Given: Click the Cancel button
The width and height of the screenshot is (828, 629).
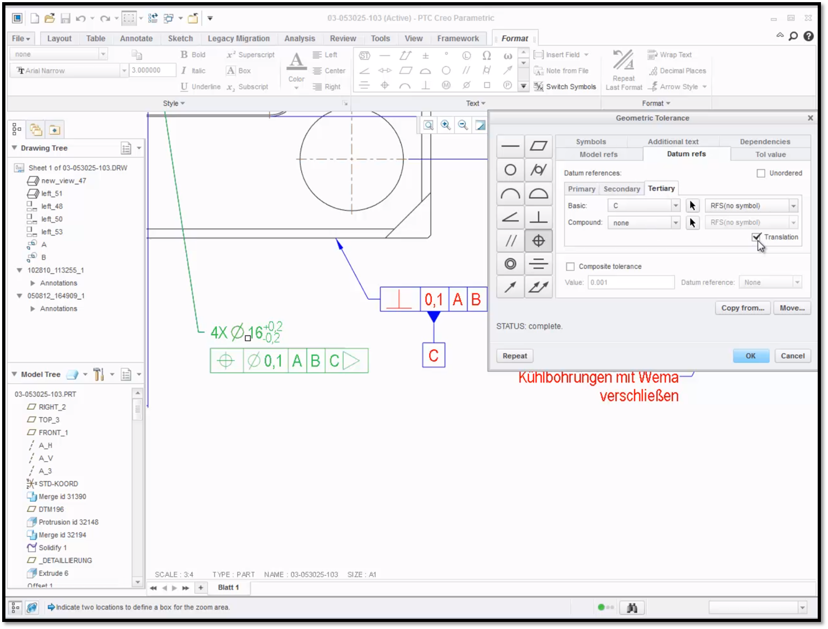Looking at the screenshot, I should pos(793,356).
